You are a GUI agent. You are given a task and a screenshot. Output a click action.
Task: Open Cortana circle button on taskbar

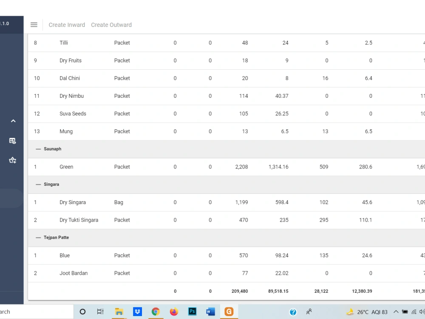[x=83, y=312]
